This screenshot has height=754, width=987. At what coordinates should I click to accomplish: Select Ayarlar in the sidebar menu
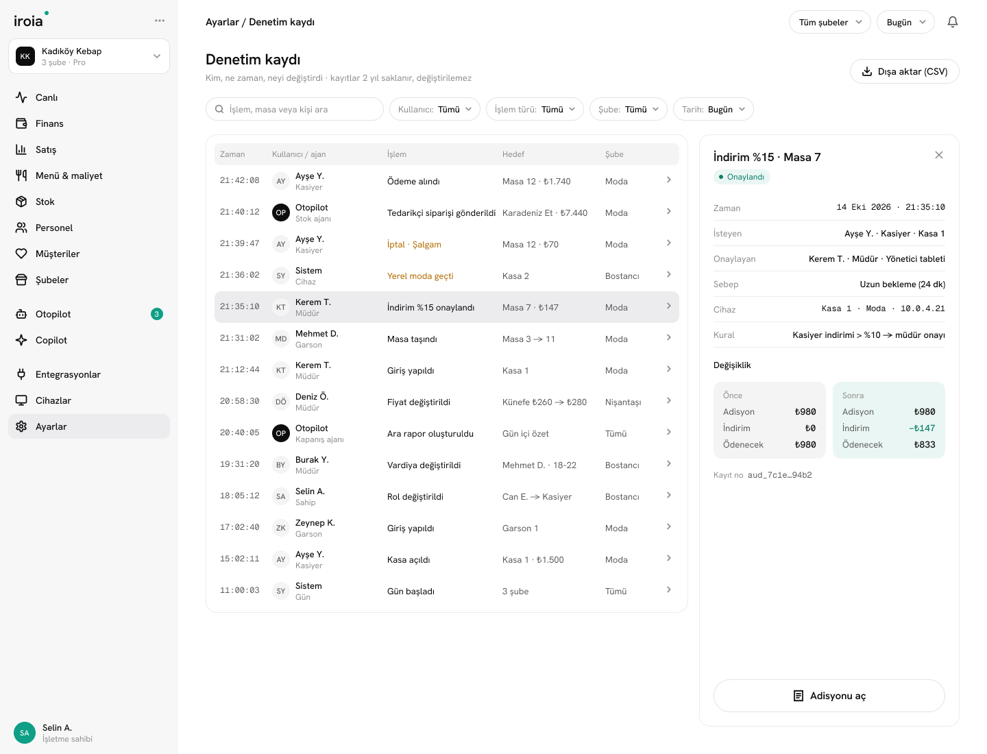89,426
